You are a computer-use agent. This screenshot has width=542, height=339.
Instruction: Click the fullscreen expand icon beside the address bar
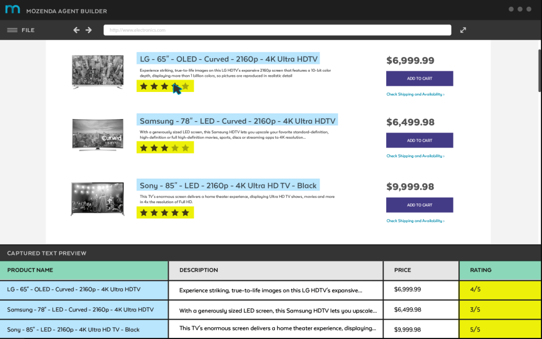tap(463, 30)
